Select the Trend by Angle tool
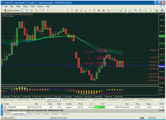 pyautogui.click(x=86, y=10)
